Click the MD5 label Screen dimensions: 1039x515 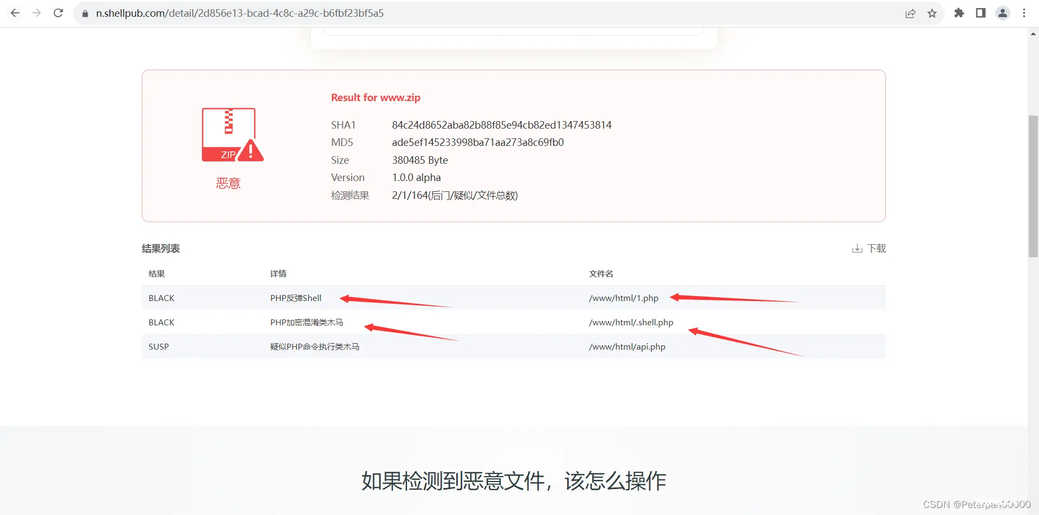342,142
